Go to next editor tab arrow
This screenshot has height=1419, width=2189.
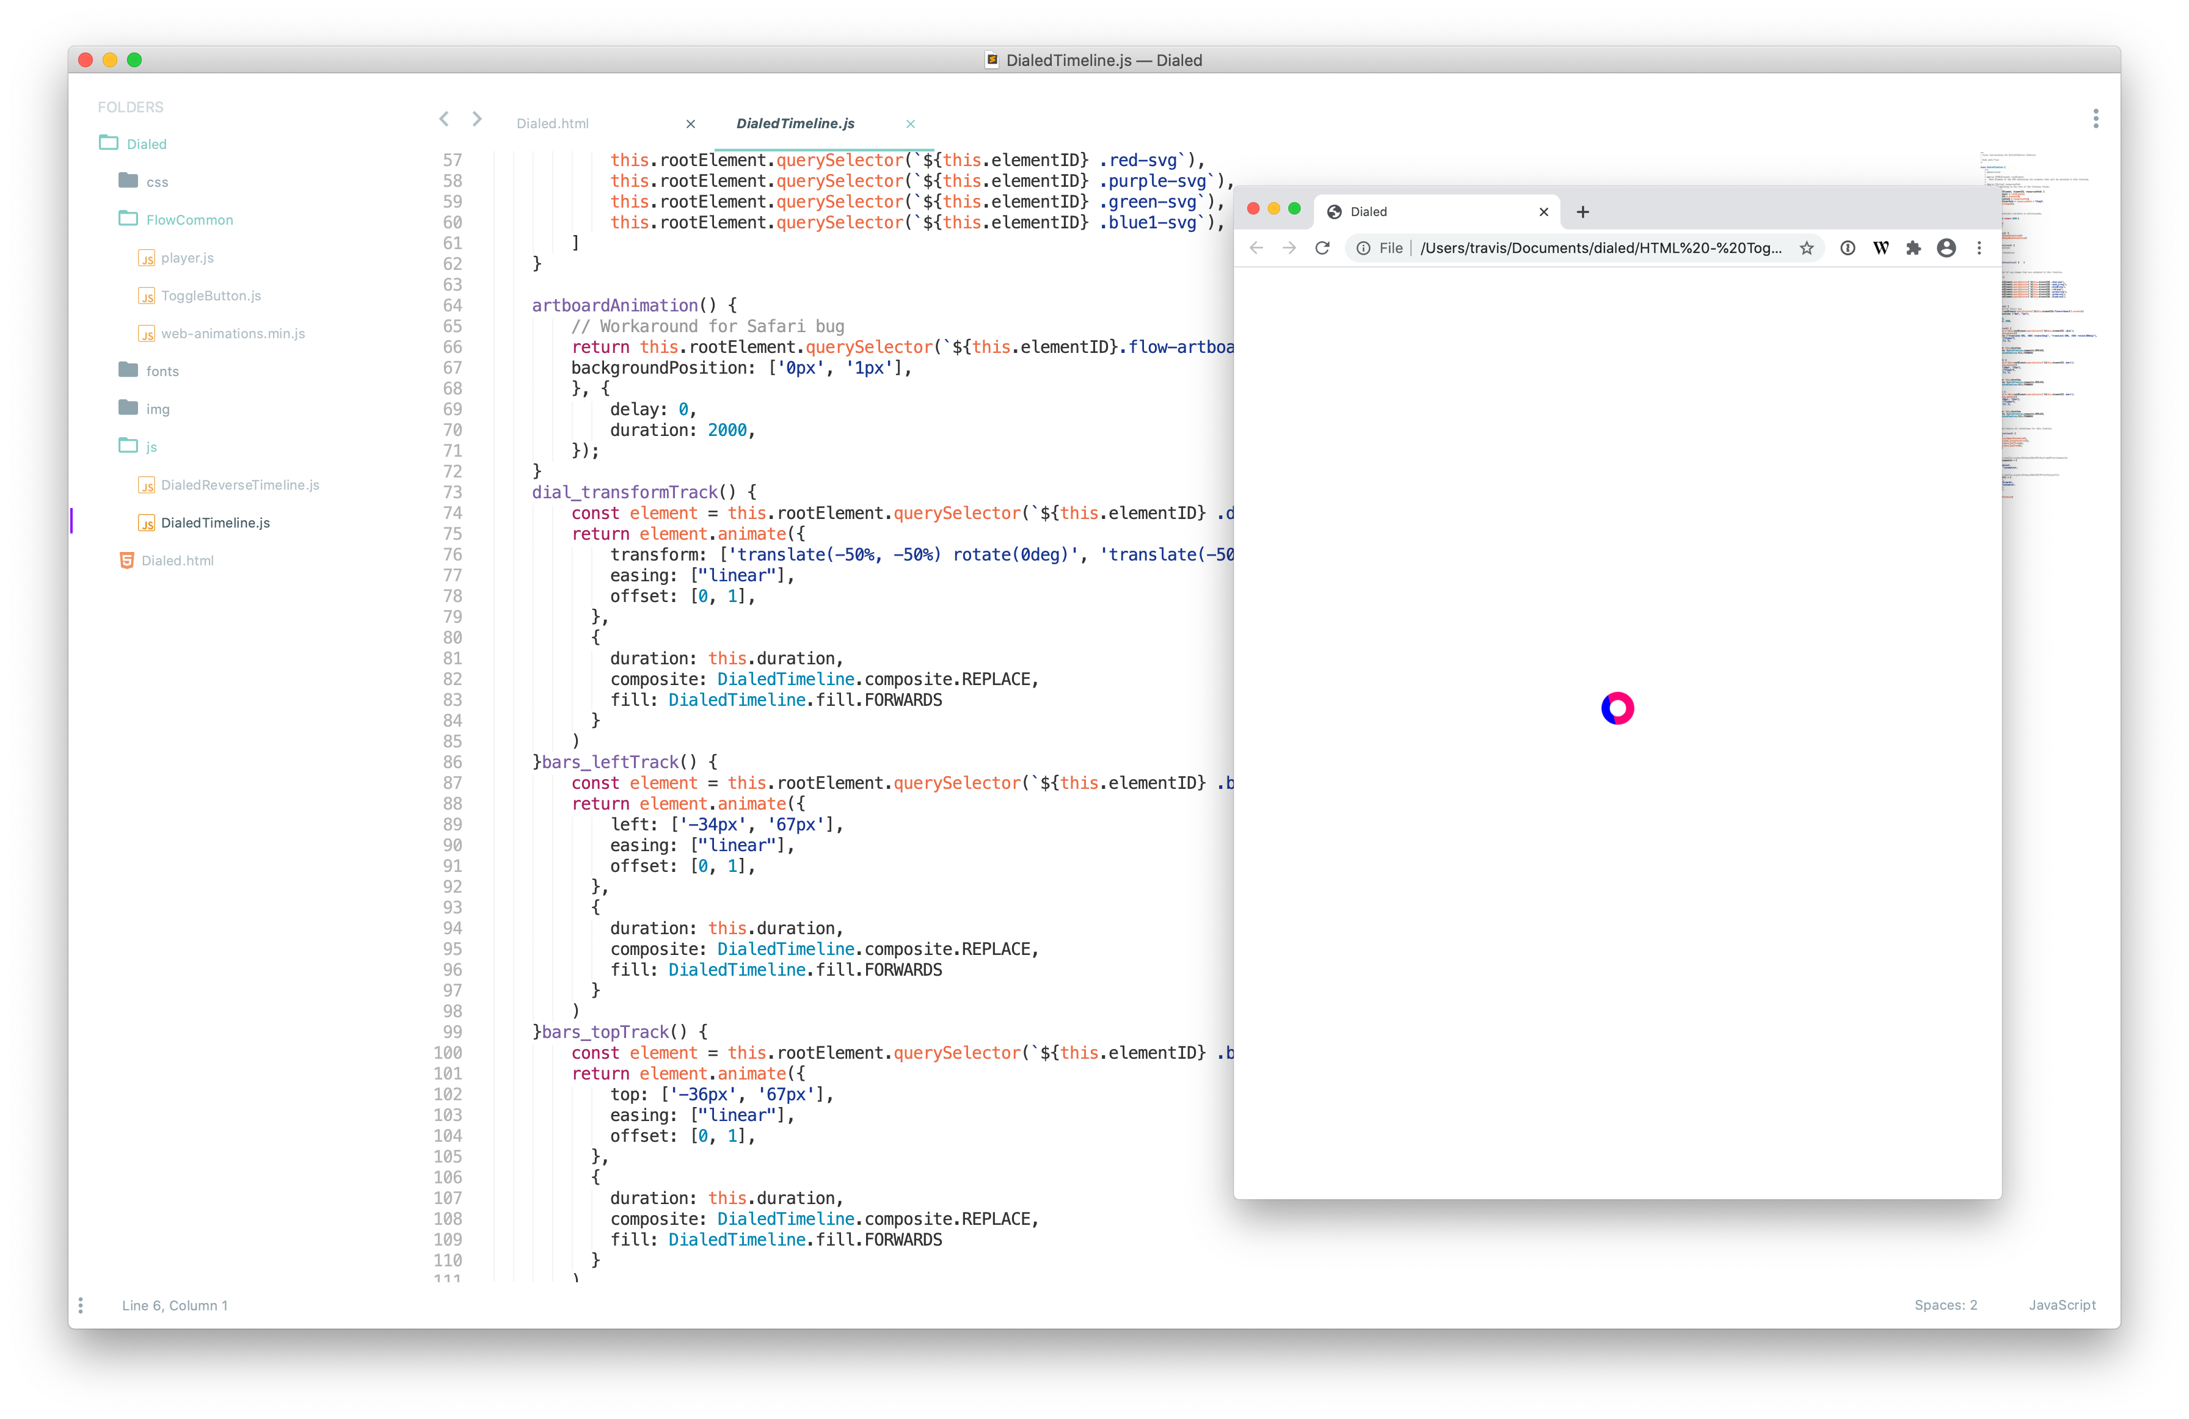476,118
